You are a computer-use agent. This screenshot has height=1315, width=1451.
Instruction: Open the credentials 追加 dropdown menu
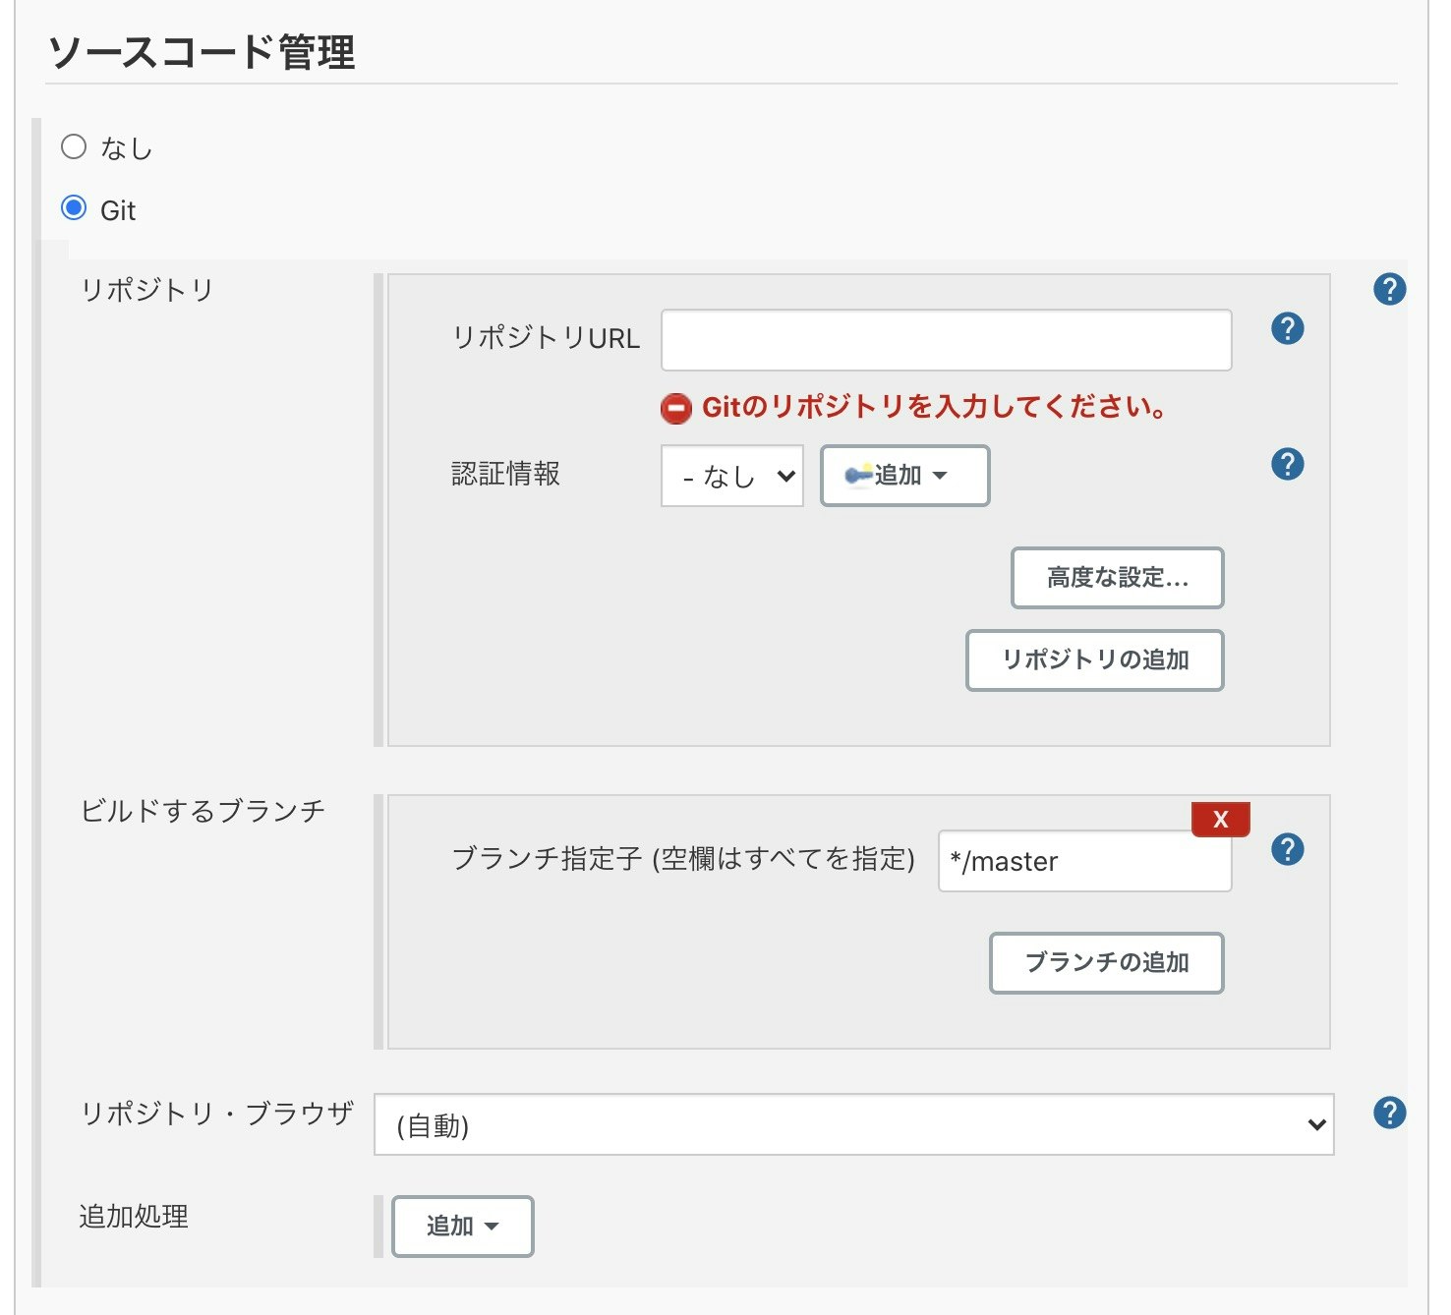click(x=902, y=476)
